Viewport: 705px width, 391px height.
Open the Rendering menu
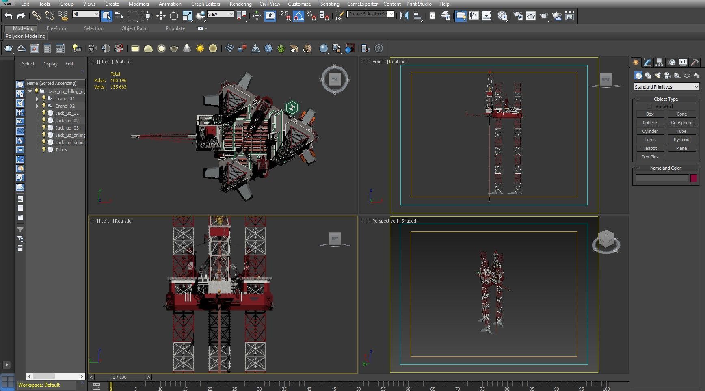pos(240,4)
